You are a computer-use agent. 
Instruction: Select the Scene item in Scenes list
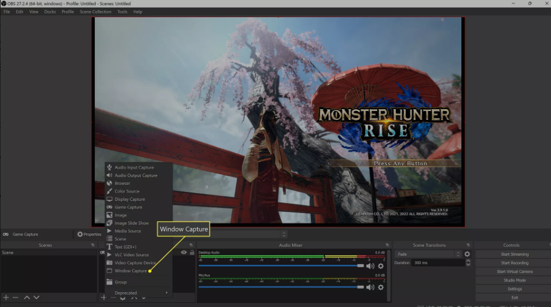coord(48,253)
